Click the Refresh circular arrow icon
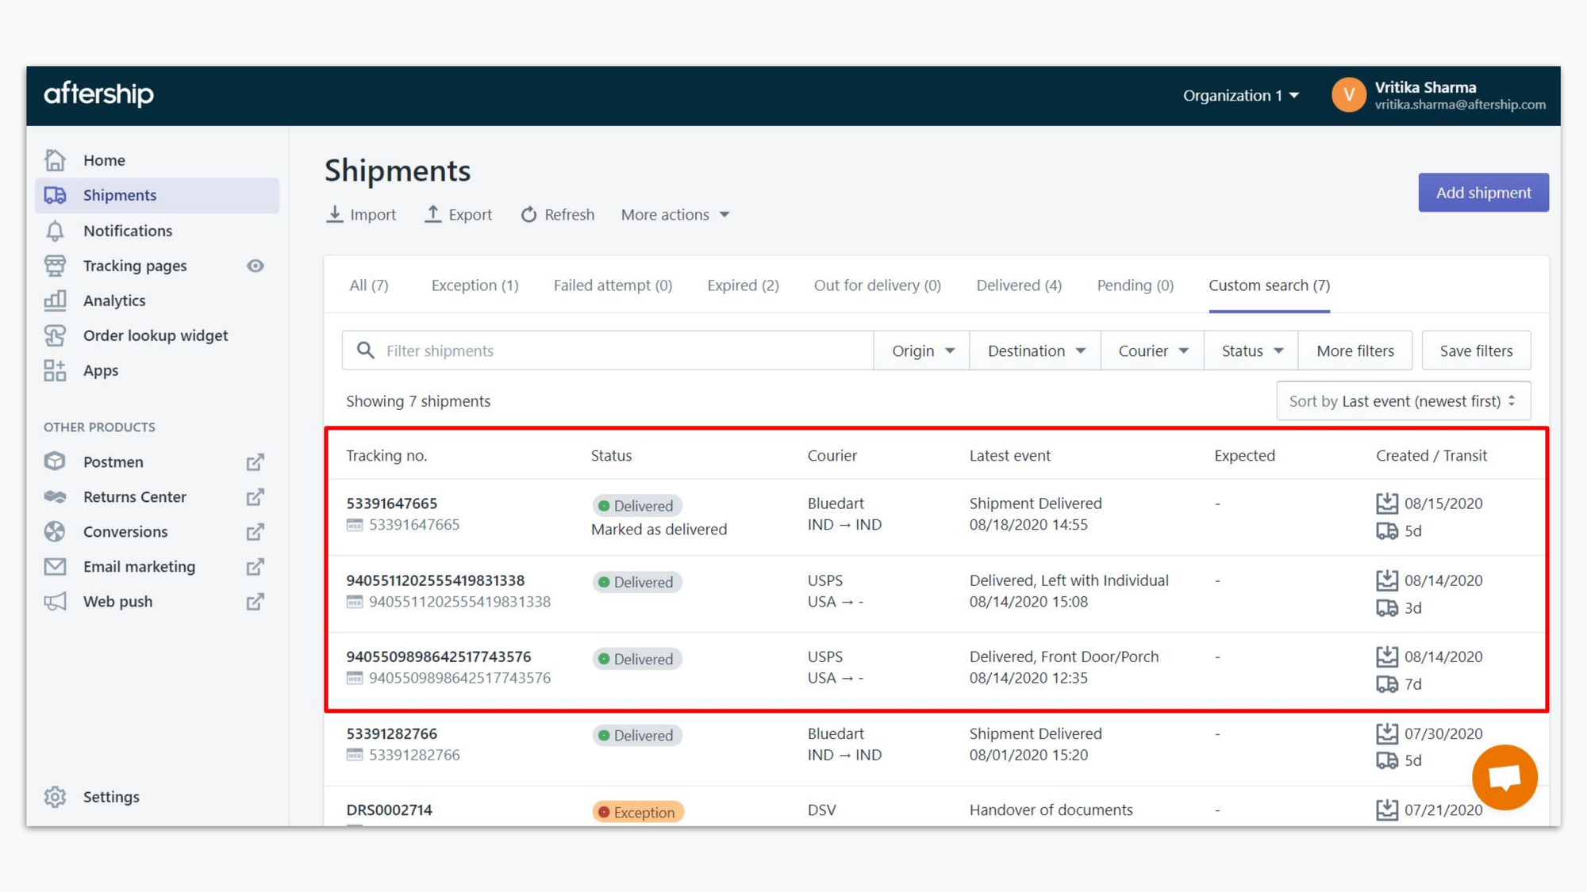This screenshot has width=1587, height=892. (528, 215)
